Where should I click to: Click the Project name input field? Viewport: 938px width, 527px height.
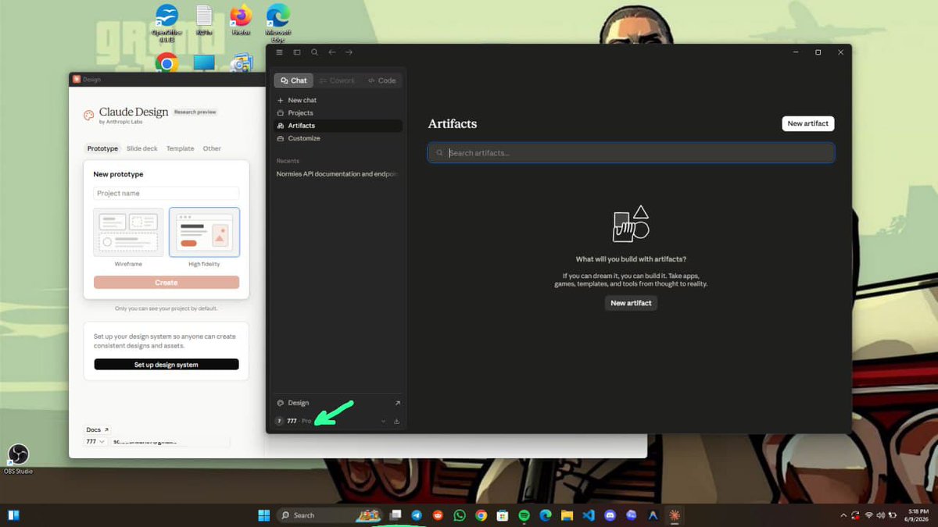point(166,193)
